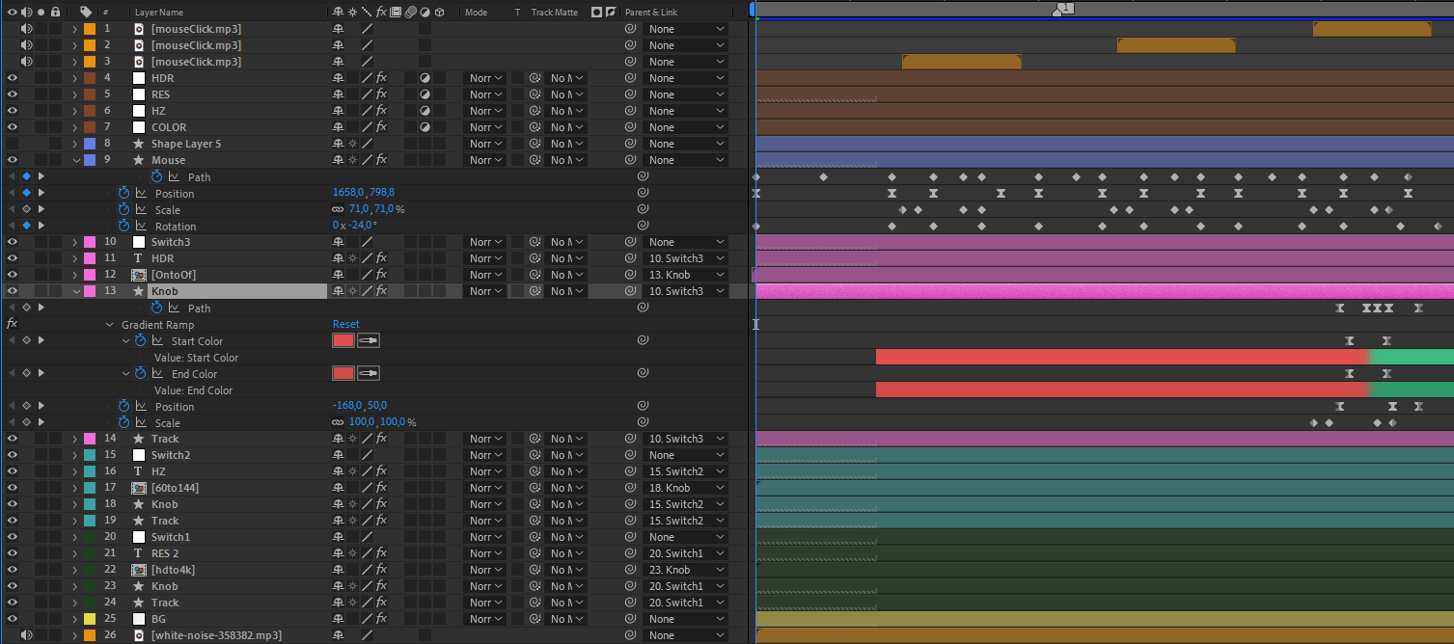Screen dimensions: 1454x644
Task: Click the Frame Blending column icon in the toolbar
Action: (396, 12)
